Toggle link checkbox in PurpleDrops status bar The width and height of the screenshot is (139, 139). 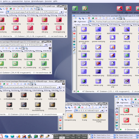click(x=66, y=36)
